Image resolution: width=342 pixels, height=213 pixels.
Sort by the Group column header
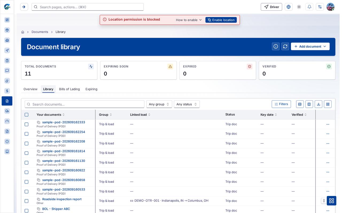[x=106, y=115]
